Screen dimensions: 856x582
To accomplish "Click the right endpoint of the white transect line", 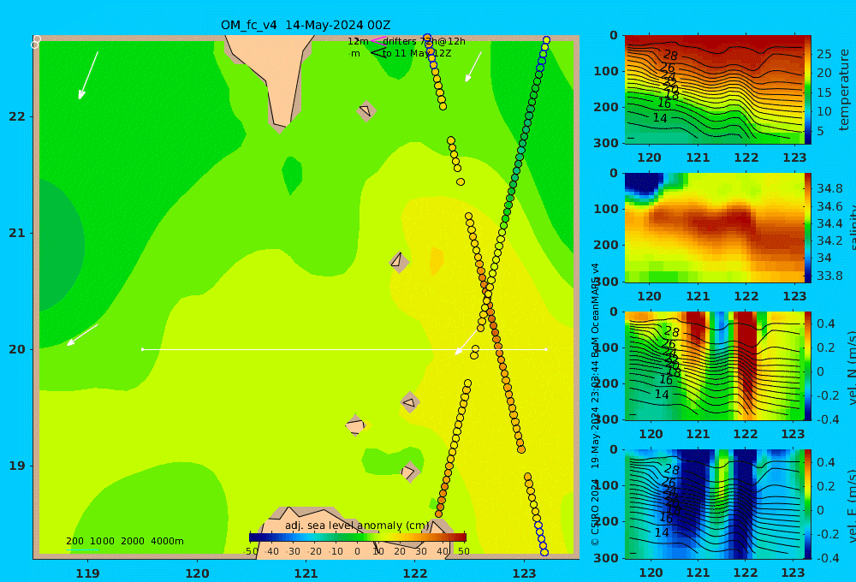I will (x=546, y=349).
